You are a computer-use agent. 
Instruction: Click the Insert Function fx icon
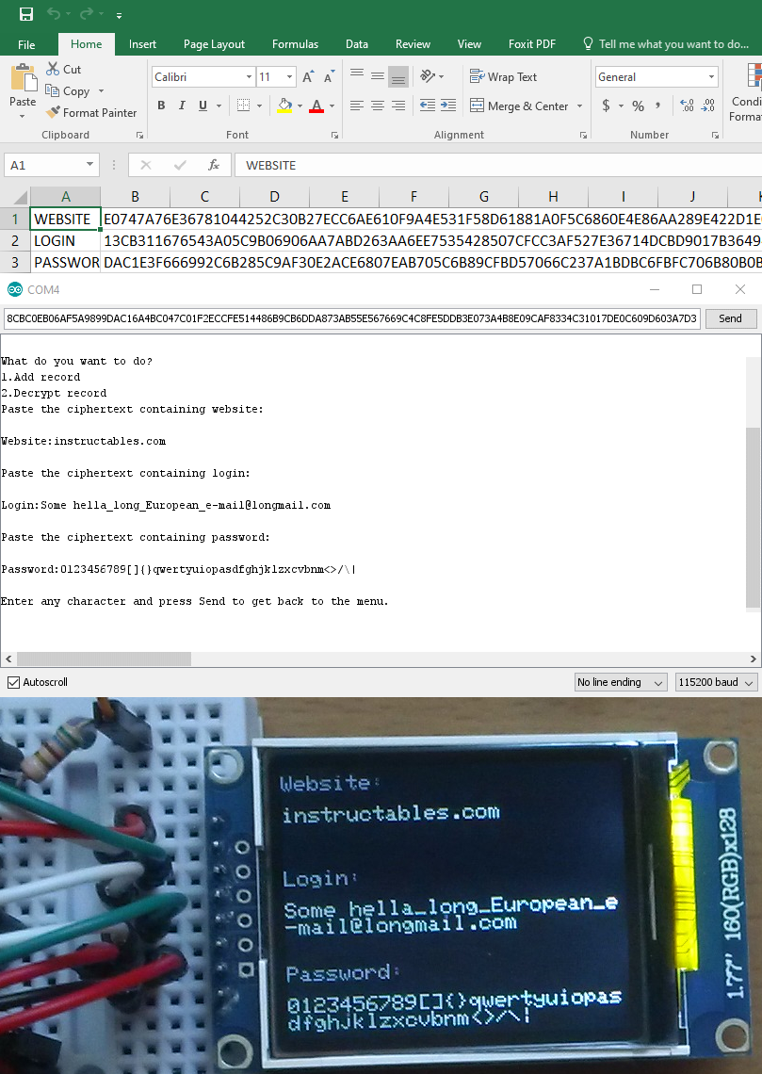coord(214,165)
